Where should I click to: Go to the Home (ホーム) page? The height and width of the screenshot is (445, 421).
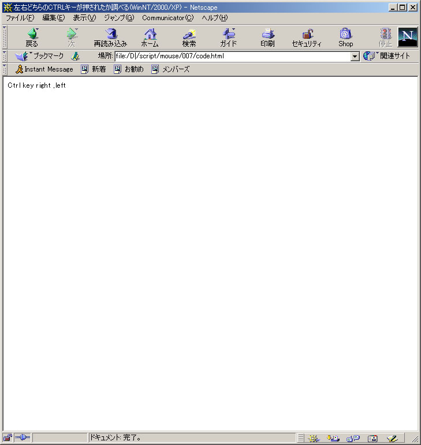point(150,38)
